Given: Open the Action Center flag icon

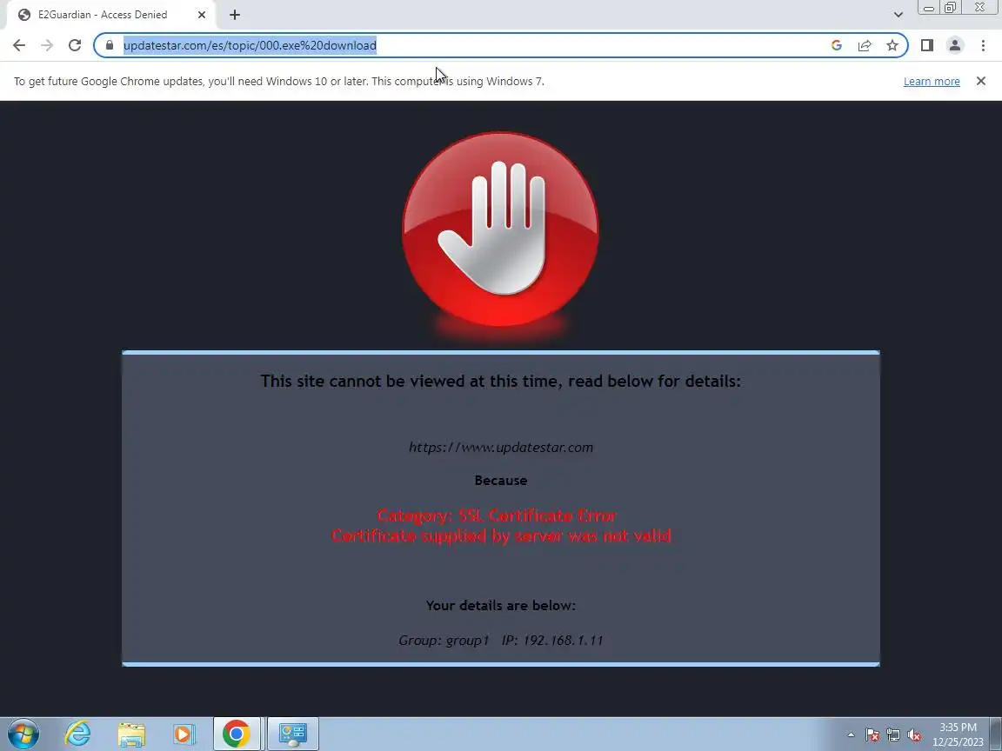Looking at the screenshot, I should point(872,735).
